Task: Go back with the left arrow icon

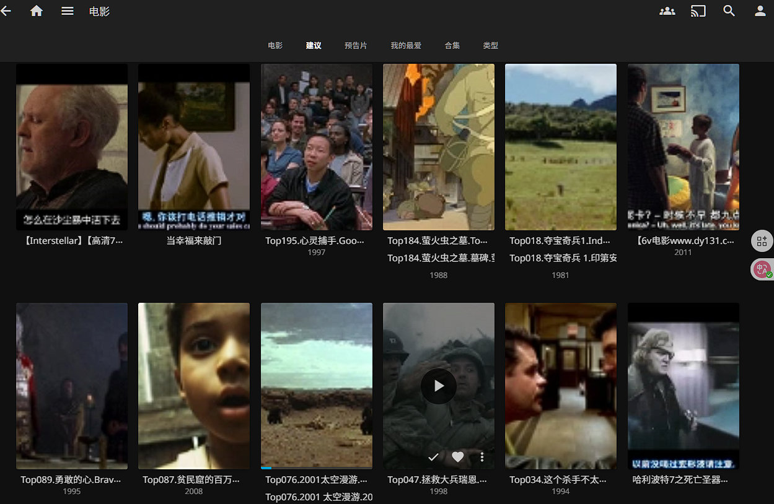Action: [x=6, y=11]
